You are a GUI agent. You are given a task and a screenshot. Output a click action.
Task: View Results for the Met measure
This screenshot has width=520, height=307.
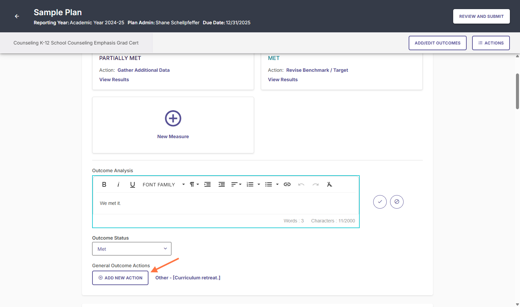pyautogui.click(x=283, y=80)
